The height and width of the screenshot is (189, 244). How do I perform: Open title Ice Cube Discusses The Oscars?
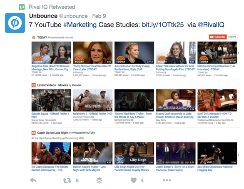(x=50, y=168)
